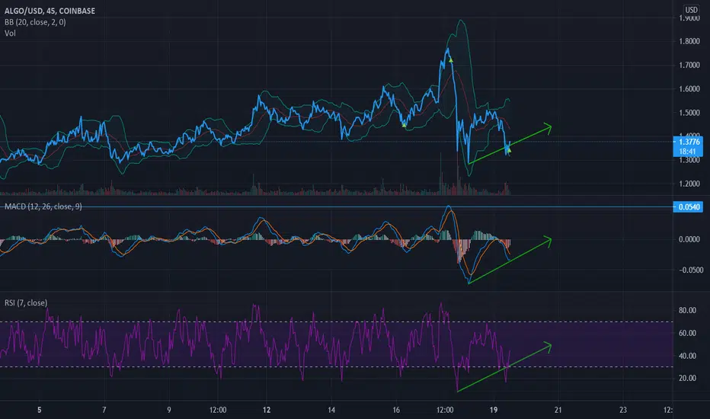Click the current price label 1.3776
710x419 pixels.
(x=689, y=142)
